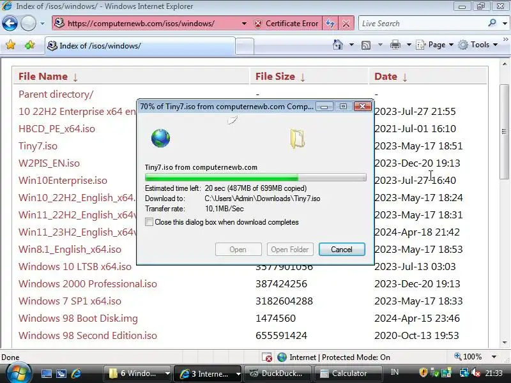Viewport: 511px width, 383px height.
Task: Expand the Home button dropdown arrow
Action: pyautogui.click(x=352, y=45)
